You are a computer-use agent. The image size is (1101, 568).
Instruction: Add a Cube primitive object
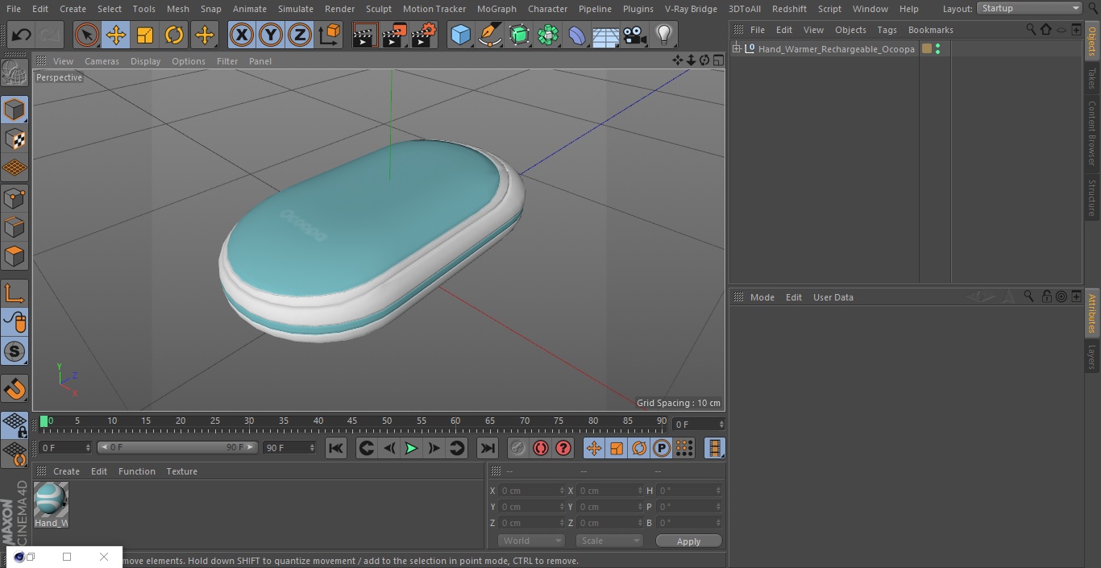point(460,35)
